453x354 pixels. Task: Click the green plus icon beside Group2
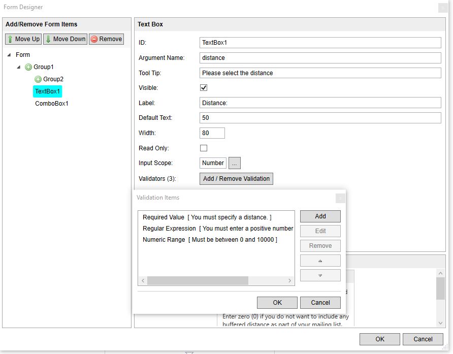[x=38, y=79]
